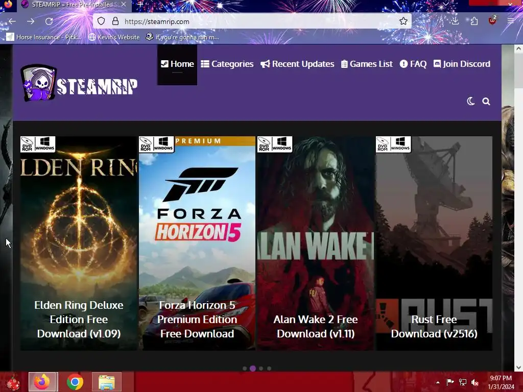Click the page scrollbar down arrow
The image size is (523, 392).
point(518,367)
